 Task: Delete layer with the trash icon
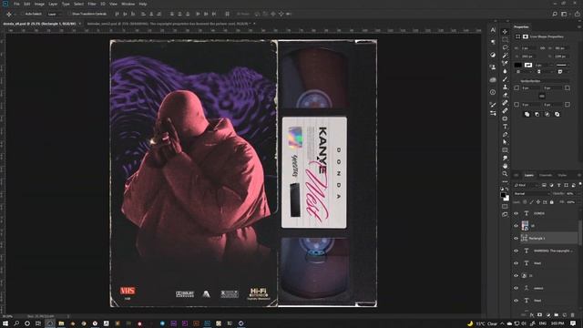point(573,315)
